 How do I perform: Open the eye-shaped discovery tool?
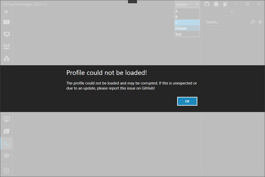pyautogui.click(x=6, y=156)
